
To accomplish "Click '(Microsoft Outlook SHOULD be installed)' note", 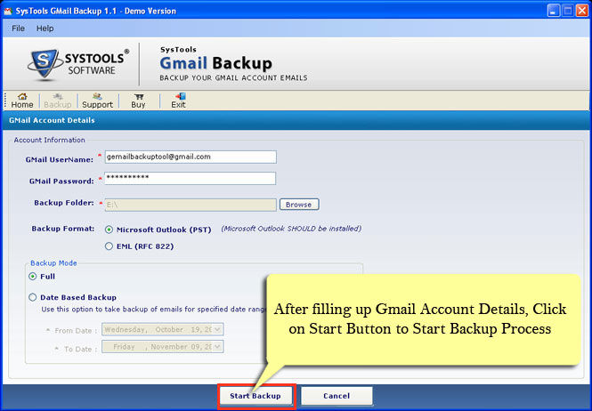I will [291, 229].
